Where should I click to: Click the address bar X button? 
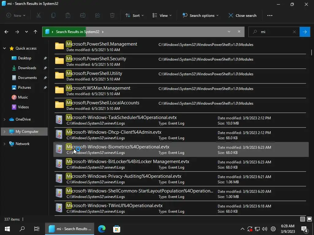(x=239, y=32)
